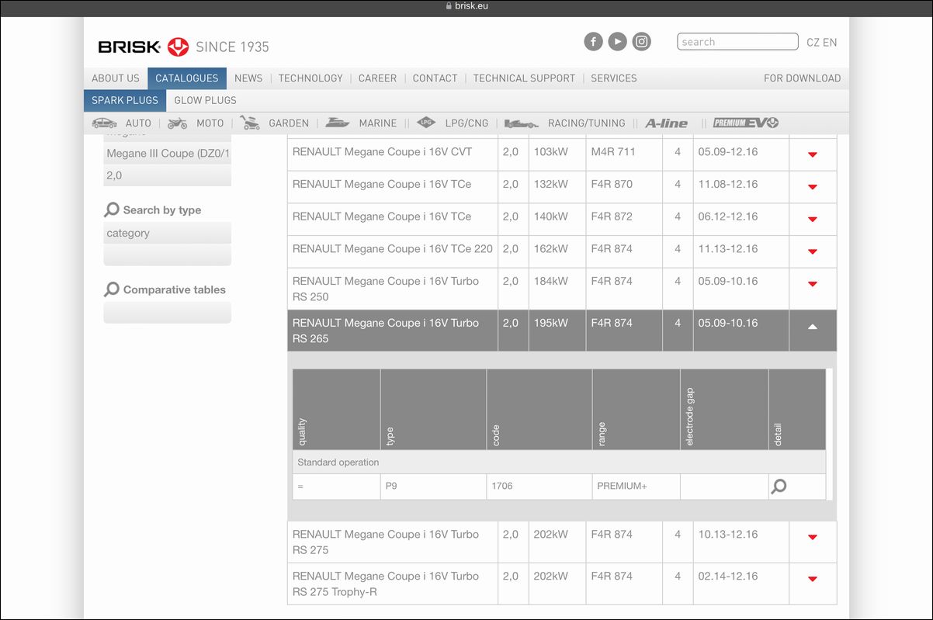Collapse the Turbo RS 265 row
Screen dimensions: 933x620
(x=813, y=327)
